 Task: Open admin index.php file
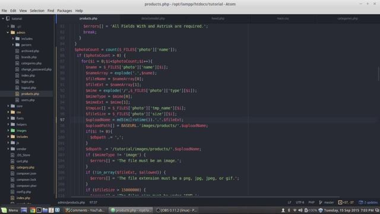[28, 75]
